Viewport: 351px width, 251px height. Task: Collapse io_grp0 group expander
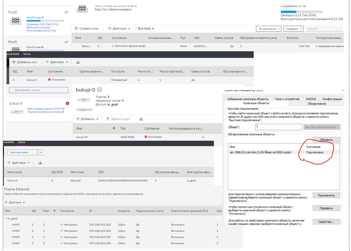[6, 218]
